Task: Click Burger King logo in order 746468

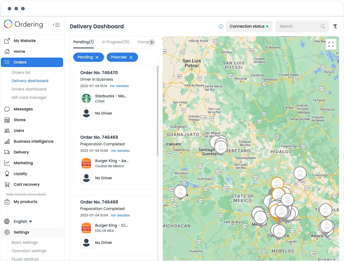Action: click(x=86, y=228)
